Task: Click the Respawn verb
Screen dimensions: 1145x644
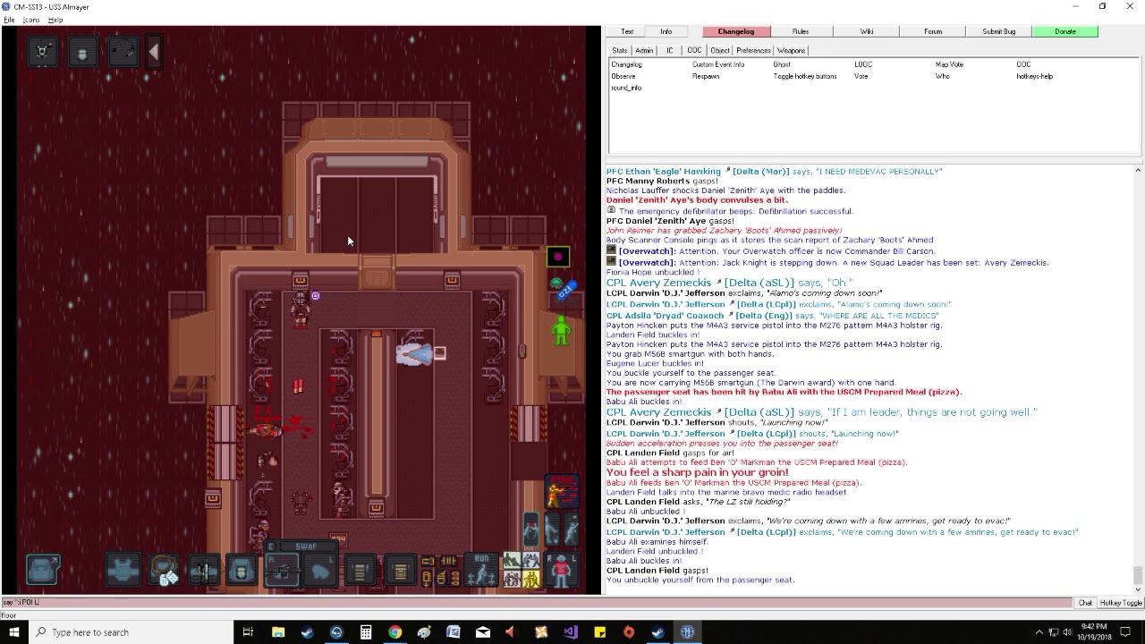Action: click(x=706, y=76)
